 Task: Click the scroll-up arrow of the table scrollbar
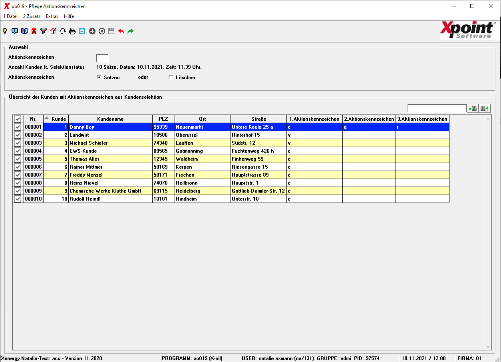(488, 119)
